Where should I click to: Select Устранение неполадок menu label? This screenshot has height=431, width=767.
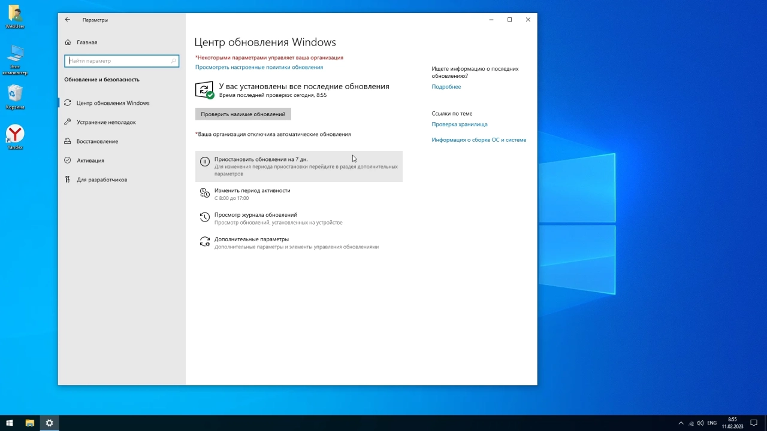pos(106,122)
